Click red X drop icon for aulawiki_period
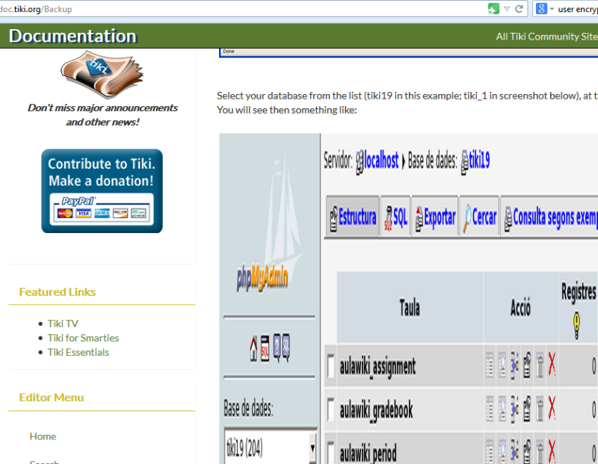Viewport: 598px width, 464px height. click(x=552, y=451)
